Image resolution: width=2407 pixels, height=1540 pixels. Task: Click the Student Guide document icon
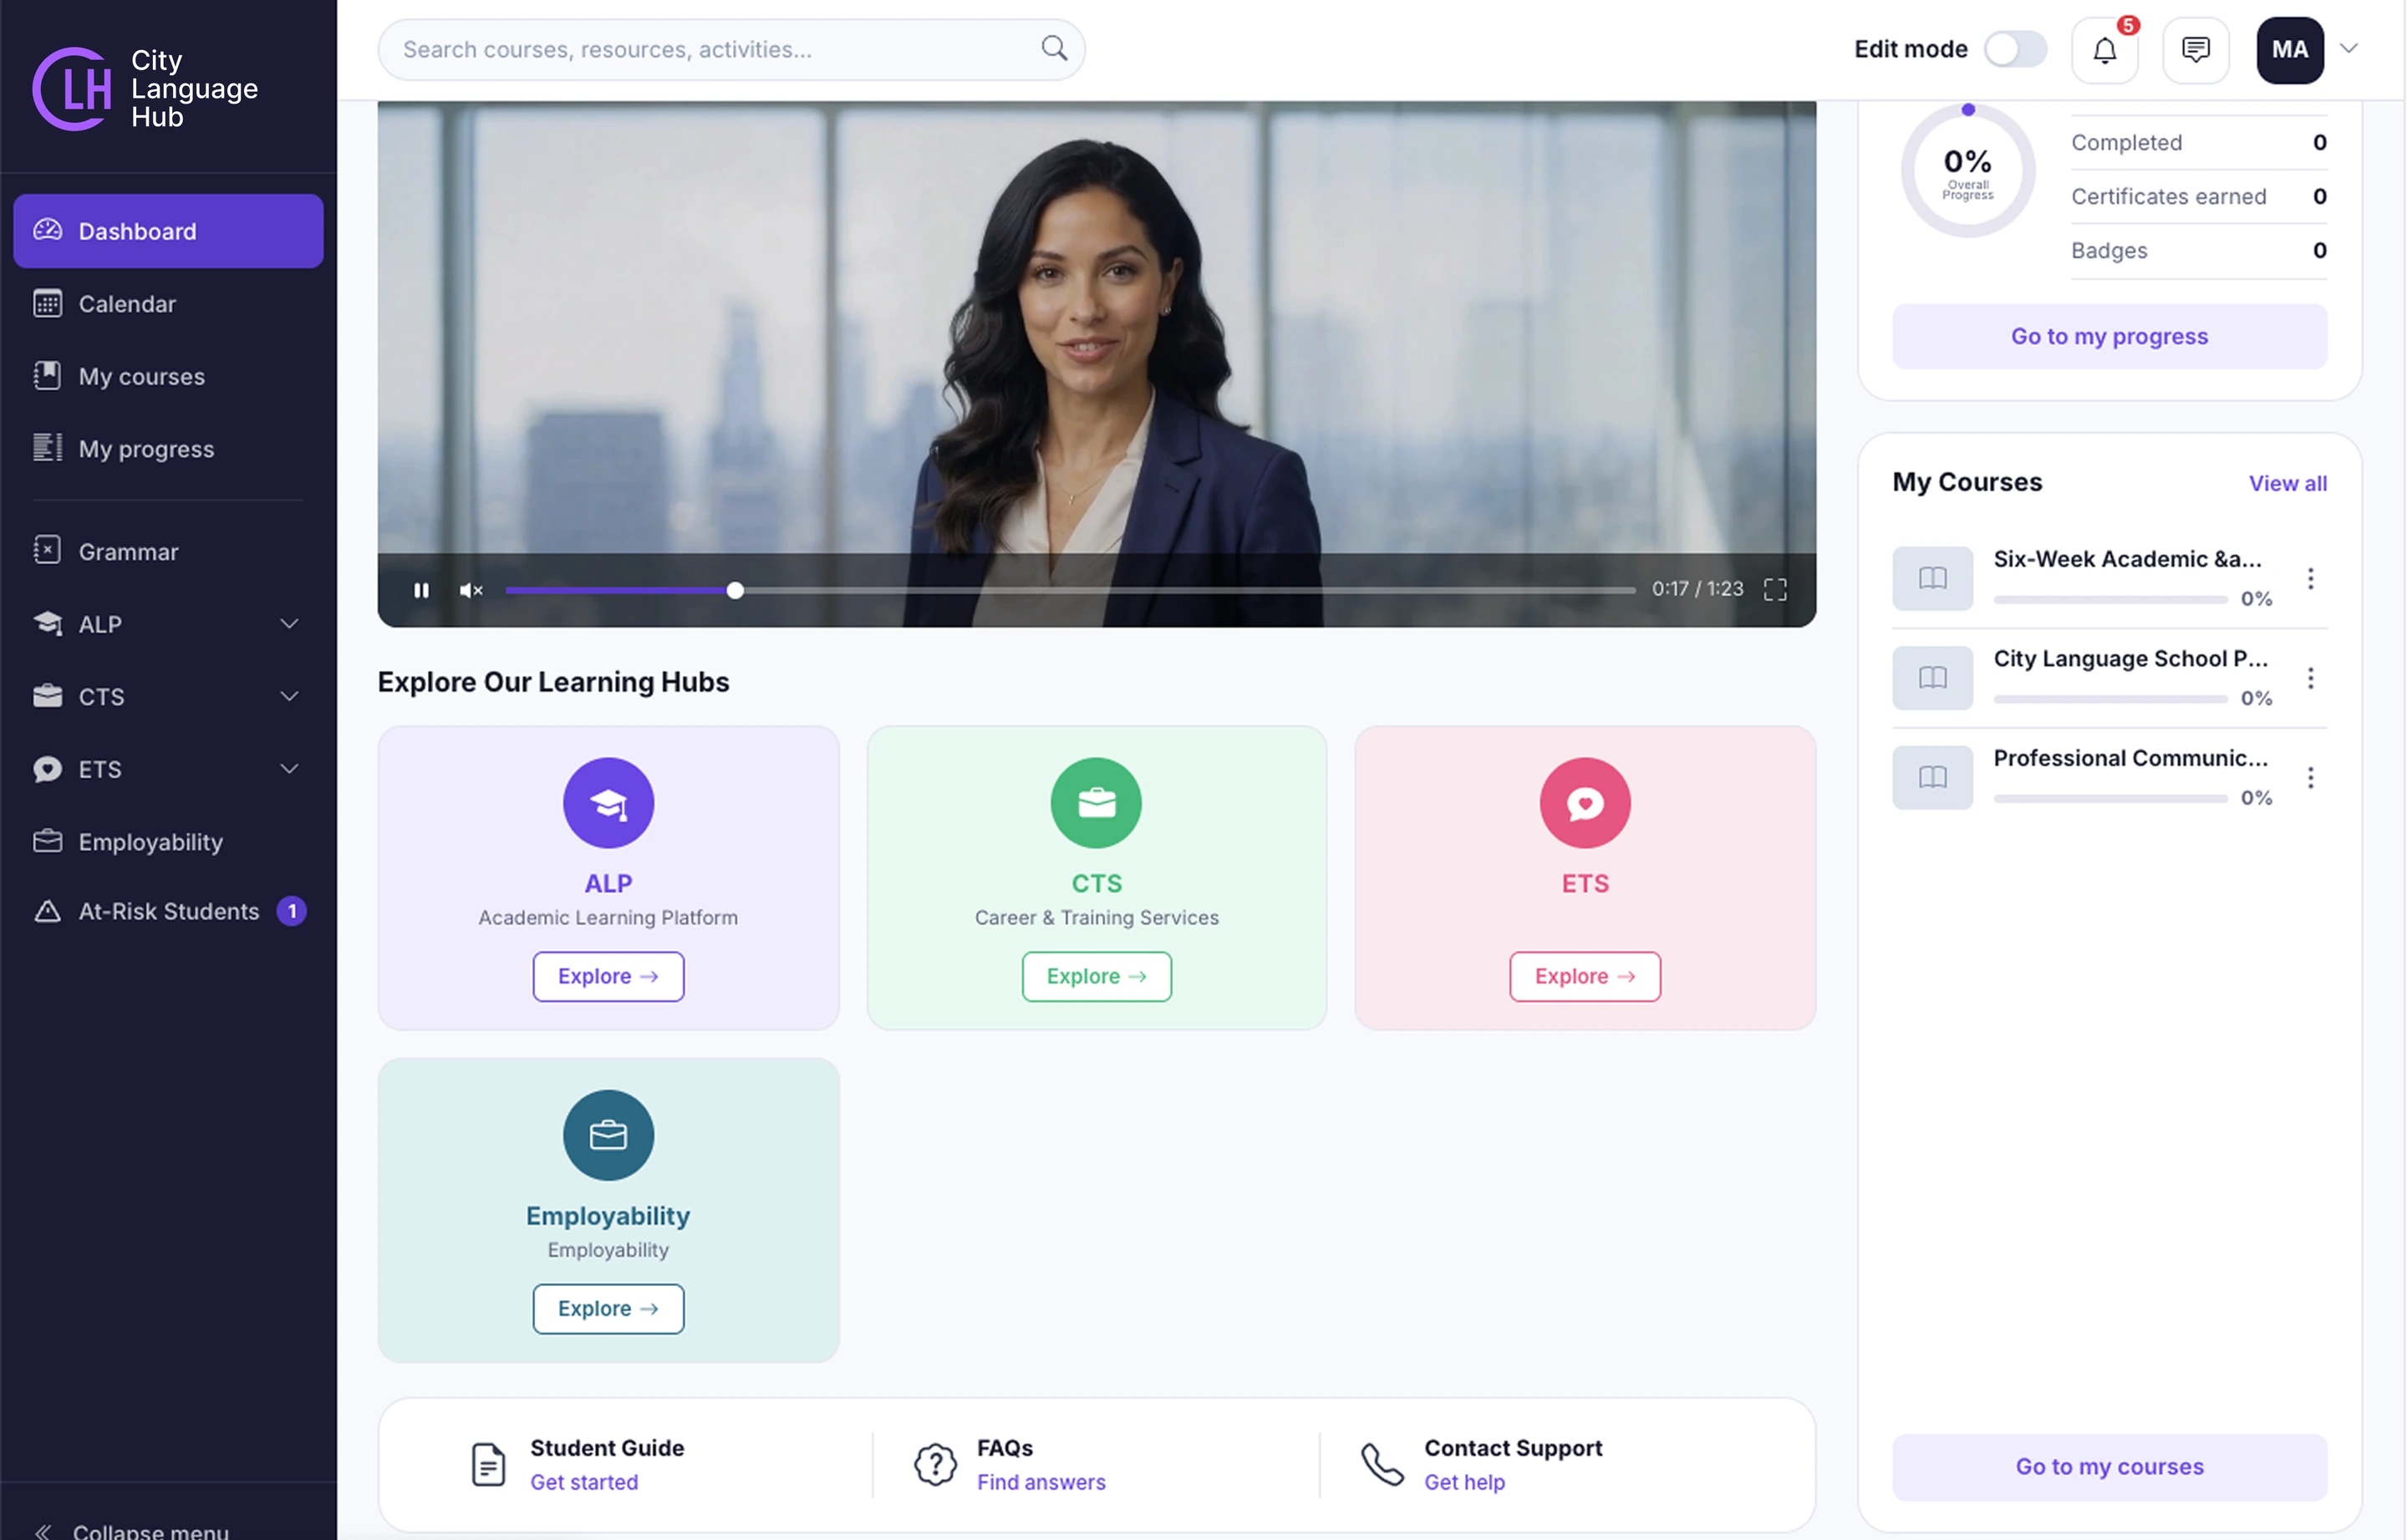488,1464
